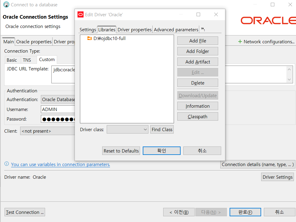This screenshot has height=222, width=296.
Task: Click the Information button
Action: coord(198,106)
